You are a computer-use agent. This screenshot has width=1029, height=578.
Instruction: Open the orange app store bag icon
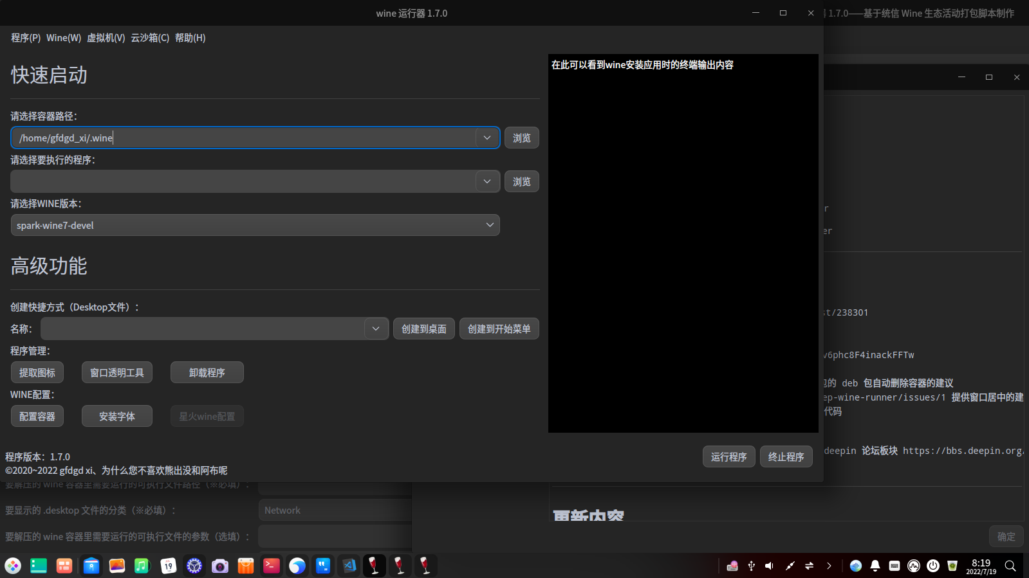(x=246, y=566)
